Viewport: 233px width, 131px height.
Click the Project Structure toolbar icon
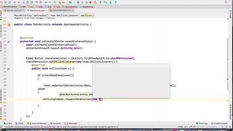point(105,2)
